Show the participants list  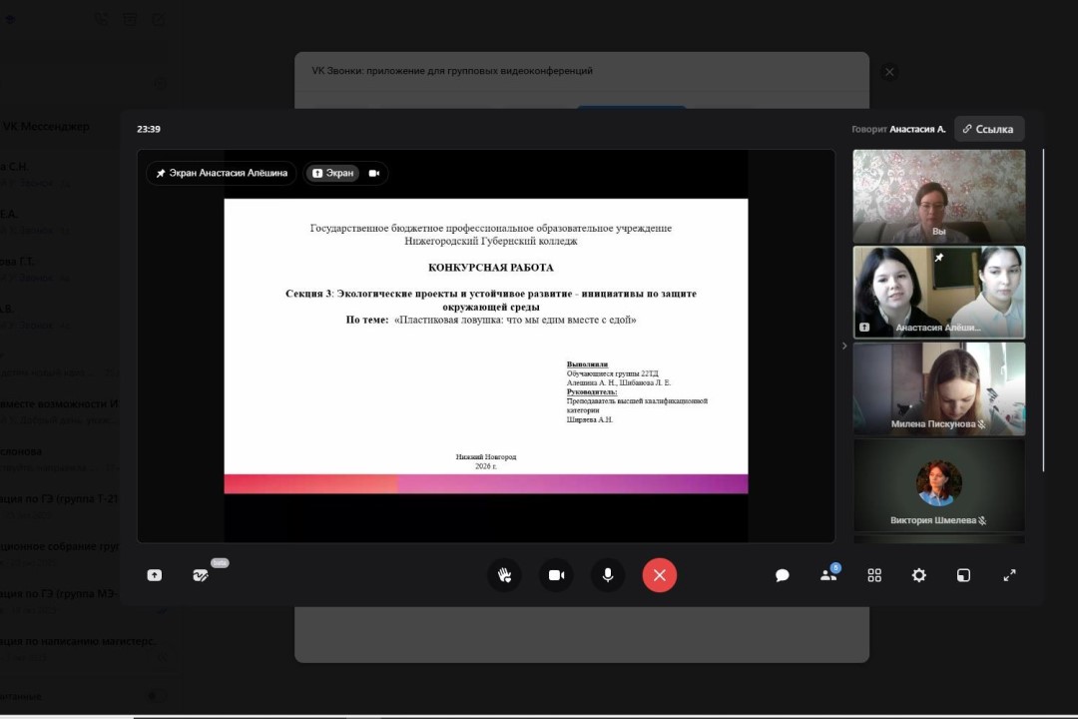827,575
